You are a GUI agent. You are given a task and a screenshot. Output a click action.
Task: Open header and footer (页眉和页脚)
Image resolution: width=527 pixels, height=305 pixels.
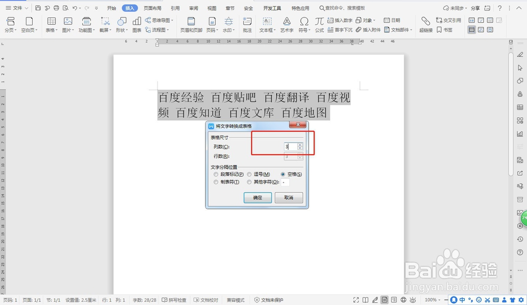(x=191, y=25)
